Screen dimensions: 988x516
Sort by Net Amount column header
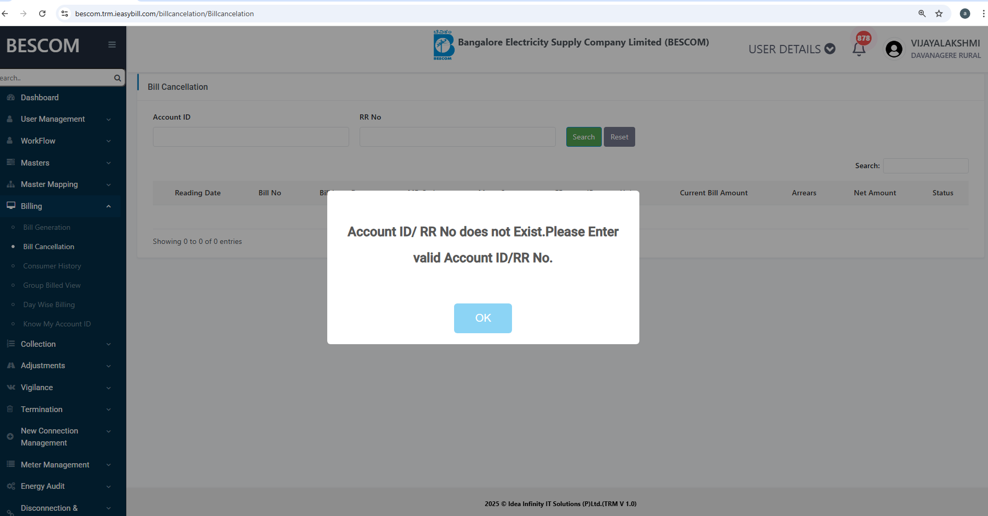(875, 193)
